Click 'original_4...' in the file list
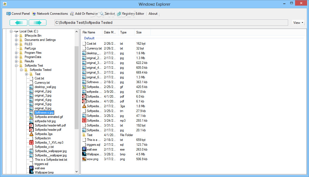This screenshot has width=309, height=177. [94, 68]
